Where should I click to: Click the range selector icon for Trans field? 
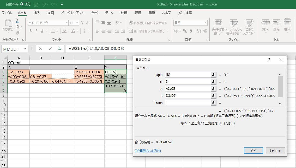[x=213, y=103]
